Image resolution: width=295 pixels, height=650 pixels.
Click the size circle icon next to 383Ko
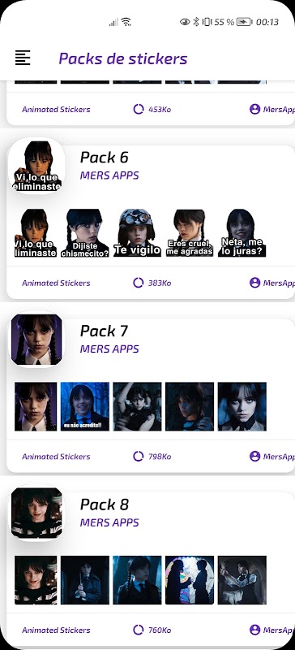(x=139, y=283)
